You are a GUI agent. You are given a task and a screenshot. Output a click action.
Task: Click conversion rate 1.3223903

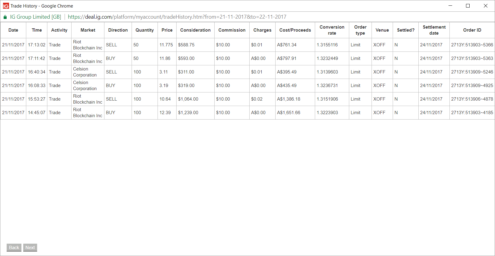tap(327, 113)
